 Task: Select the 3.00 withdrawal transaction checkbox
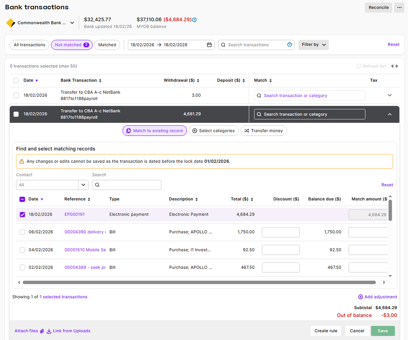click(x=16, y=96)
